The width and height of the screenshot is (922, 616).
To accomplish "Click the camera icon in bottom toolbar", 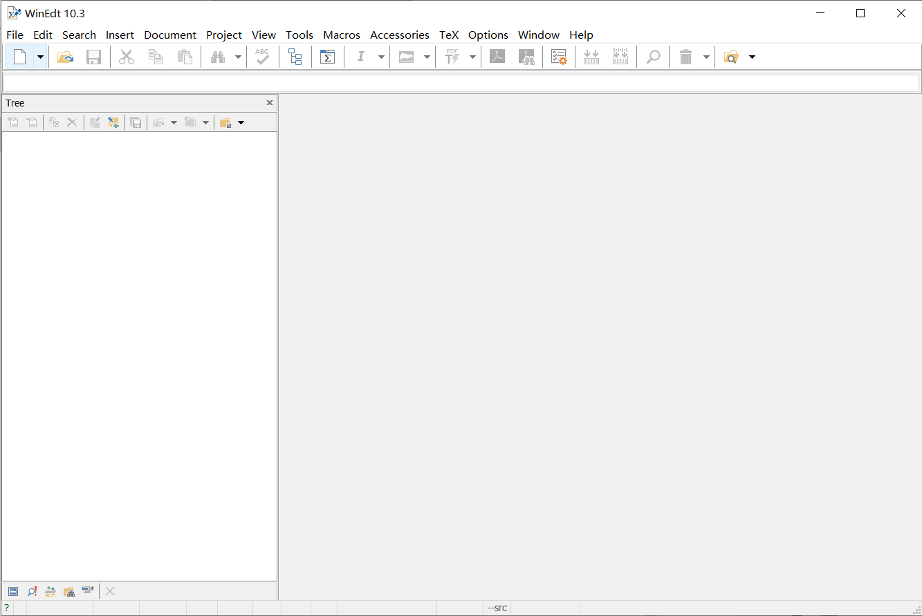I will [88, 590].
